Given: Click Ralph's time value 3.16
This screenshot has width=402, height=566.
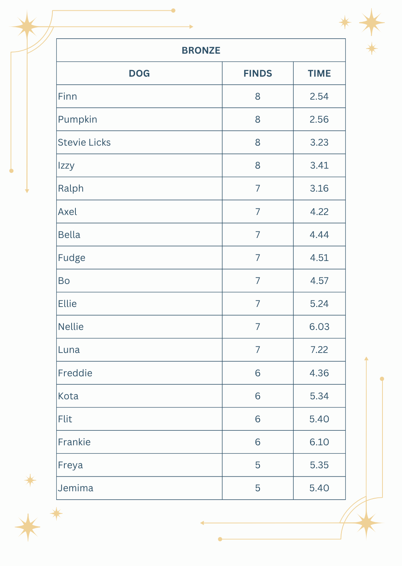Looking at the screenshot, I should 319,189.
